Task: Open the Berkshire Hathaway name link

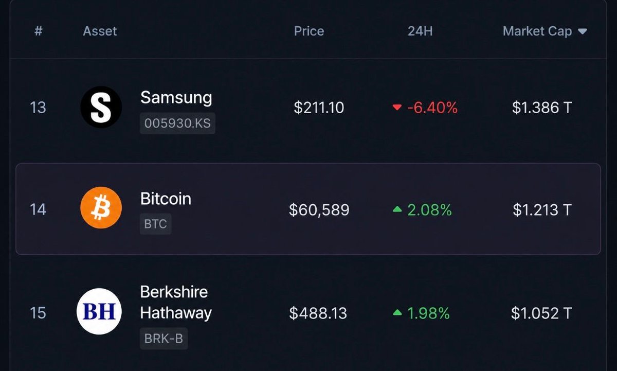Action: [x=176, y=302]
